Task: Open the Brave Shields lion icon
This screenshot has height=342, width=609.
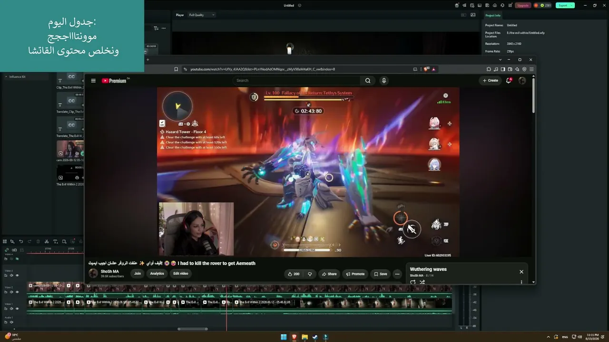Action: pos(426,69)
